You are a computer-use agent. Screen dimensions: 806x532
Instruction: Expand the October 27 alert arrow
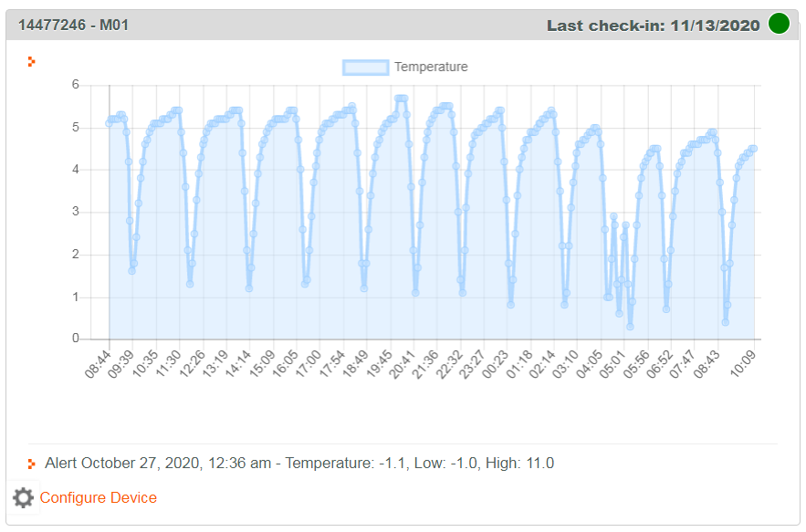[x=32, y=464]
